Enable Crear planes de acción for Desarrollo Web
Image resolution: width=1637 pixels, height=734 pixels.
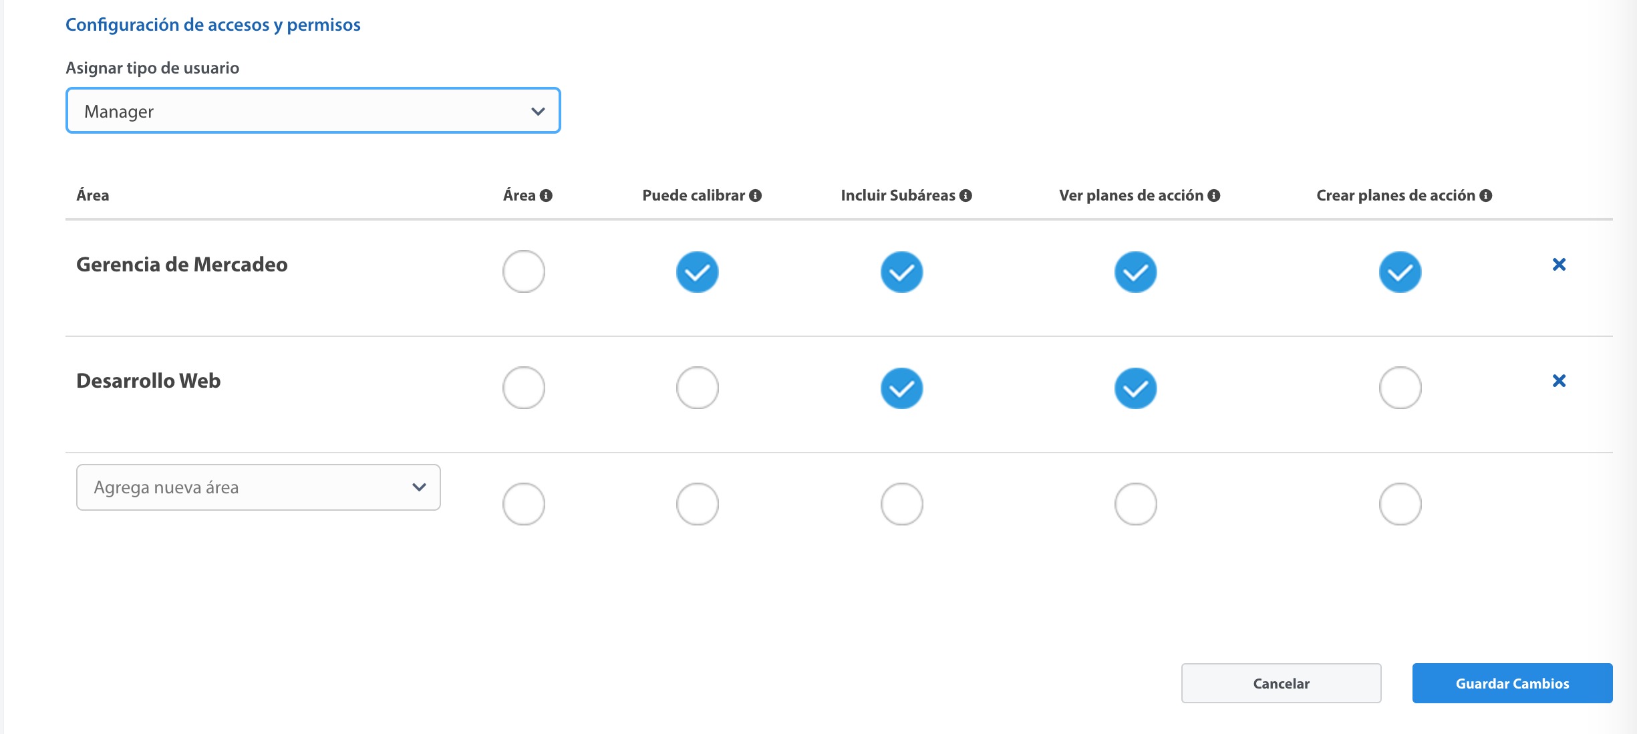[x=1400, y=388]
